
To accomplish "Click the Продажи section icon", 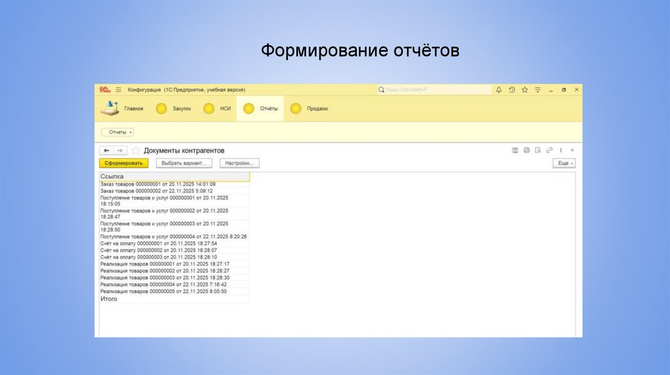I will pos(296,109).
